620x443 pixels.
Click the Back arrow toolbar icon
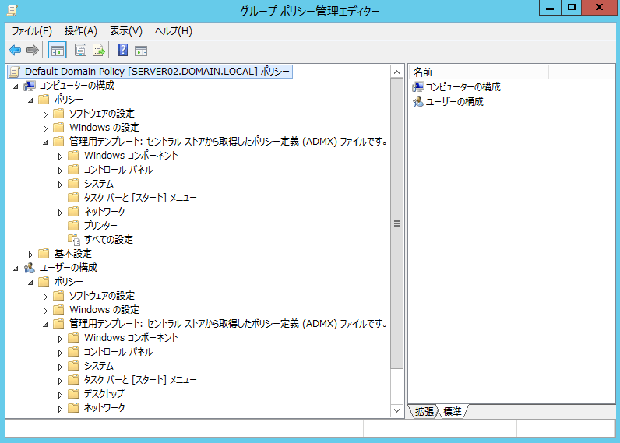pos(15,50)
